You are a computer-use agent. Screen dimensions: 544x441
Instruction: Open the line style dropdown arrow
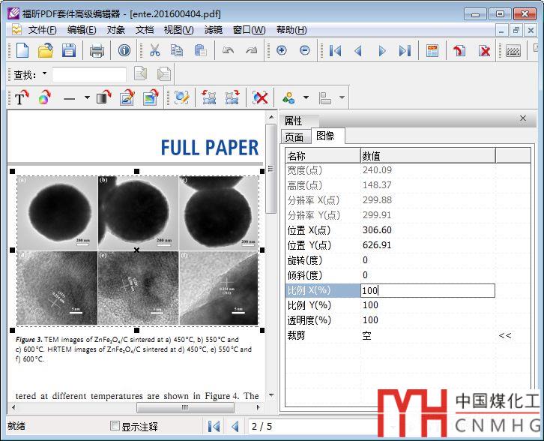(x=87, y=98)
